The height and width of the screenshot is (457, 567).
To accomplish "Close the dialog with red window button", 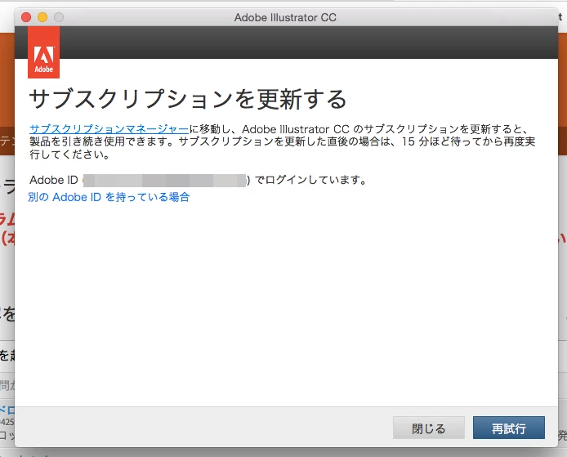I will click(x=26, y=17).
